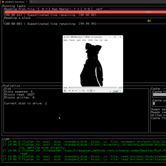
Task: Skip to next media in VLC
Action: [76, 91]
